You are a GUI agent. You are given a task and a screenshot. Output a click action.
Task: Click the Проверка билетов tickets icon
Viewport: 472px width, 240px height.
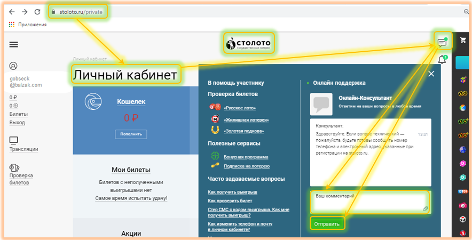14,168
